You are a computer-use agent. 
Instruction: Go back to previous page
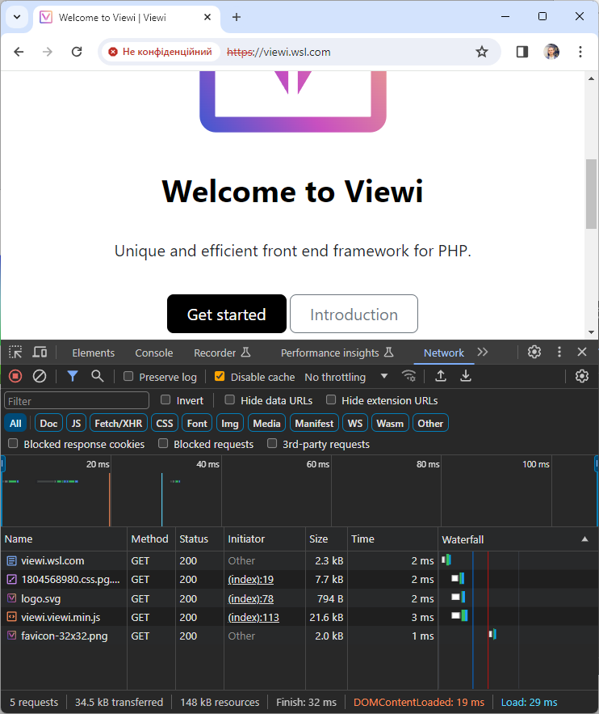point(19,52)
